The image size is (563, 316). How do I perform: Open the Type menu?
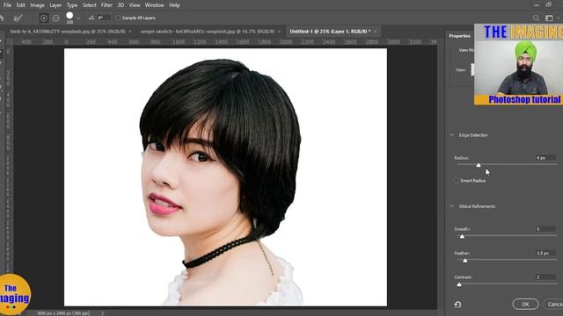click(72, 5)
